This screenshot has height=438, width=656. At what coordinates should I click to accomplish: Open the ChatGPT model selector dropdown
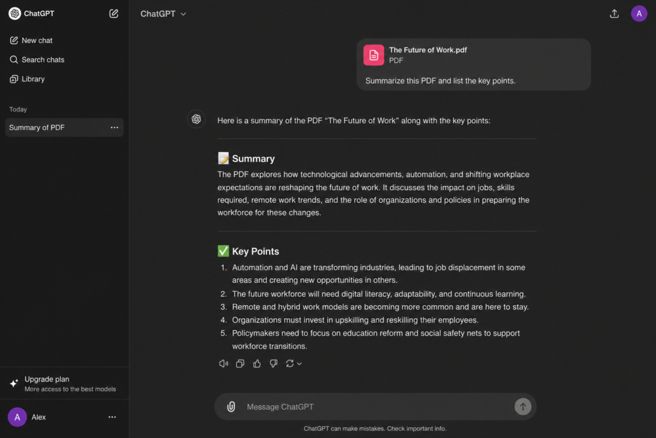pyautogui.click(x=163, y=14)
